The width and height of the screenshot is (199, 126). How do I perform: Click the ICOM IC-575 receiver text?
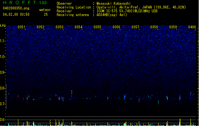(127, 11)
